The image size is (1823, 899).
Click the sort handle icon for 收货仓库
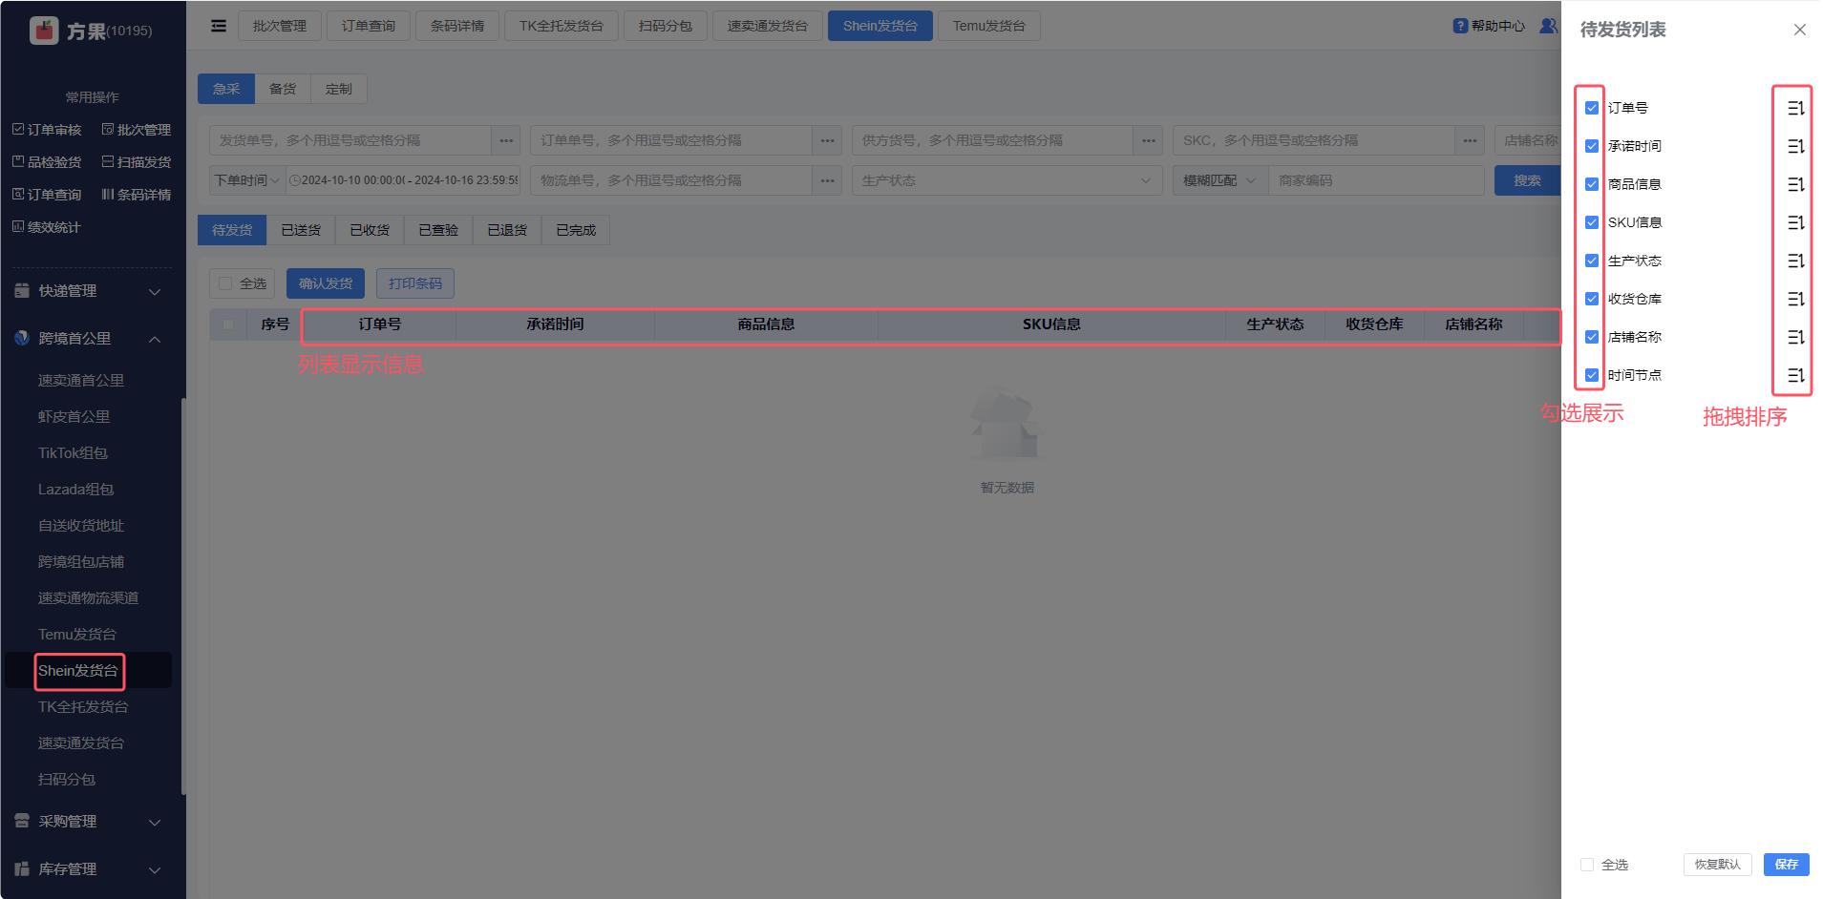(x=1795, y=299)
